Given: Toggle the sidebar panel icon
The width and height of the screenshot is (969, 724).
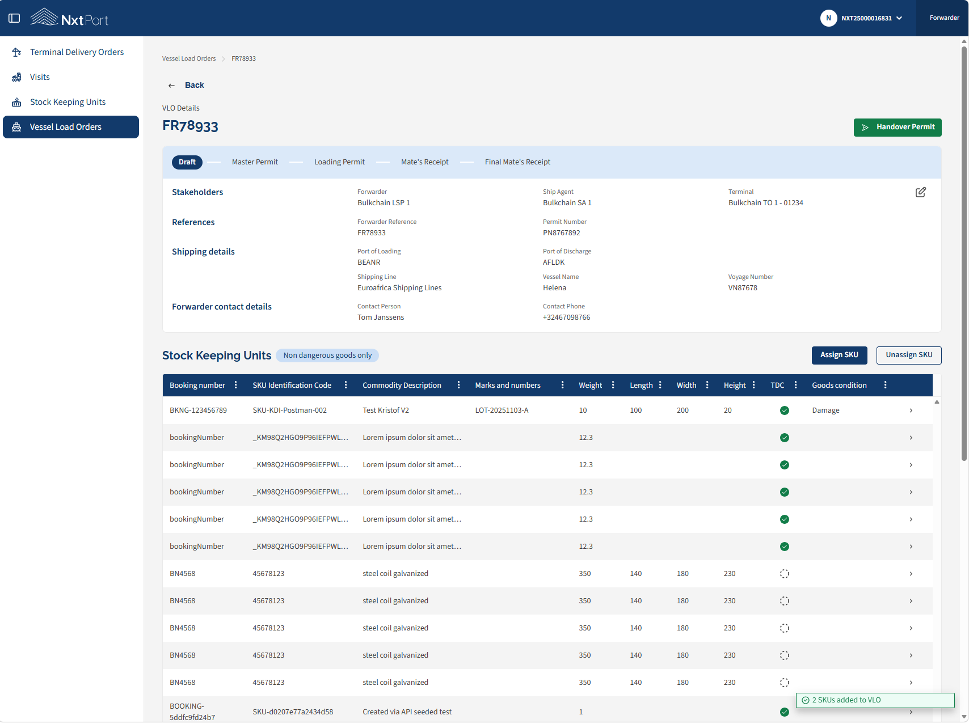Looking at the screenshot, I should tap(15, 18).
